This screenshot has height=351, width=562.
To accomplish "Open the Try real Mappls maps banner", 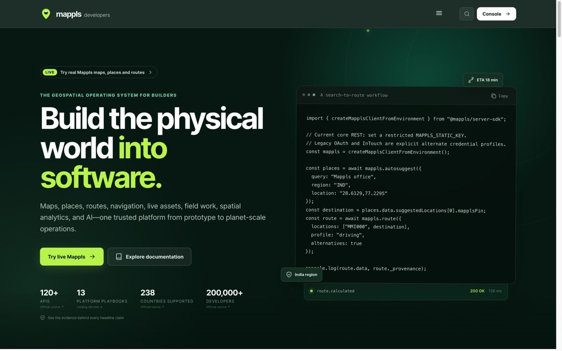I will (99, 72).
